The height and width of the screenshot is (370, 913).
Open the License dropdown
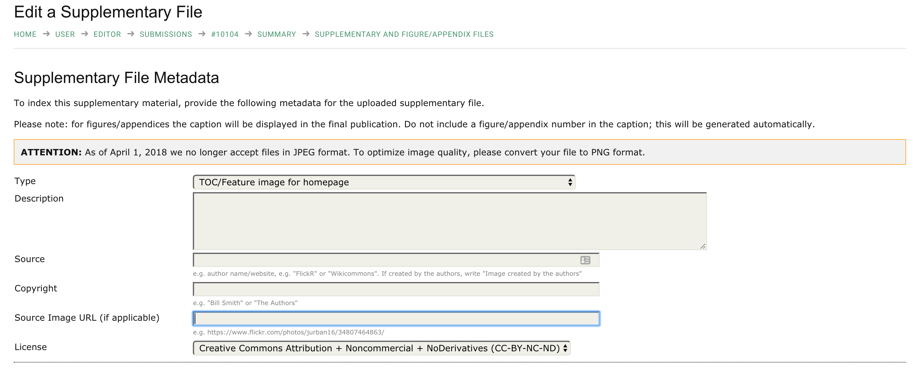click(x=381, y=348)
